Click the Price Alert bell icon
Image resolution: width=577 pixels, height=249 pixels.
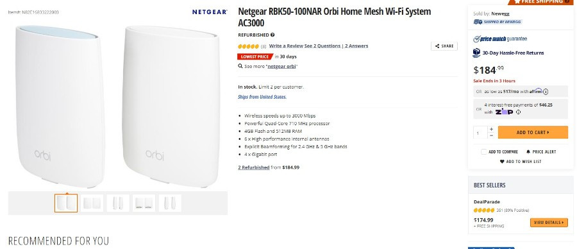[x=528, y=151]
